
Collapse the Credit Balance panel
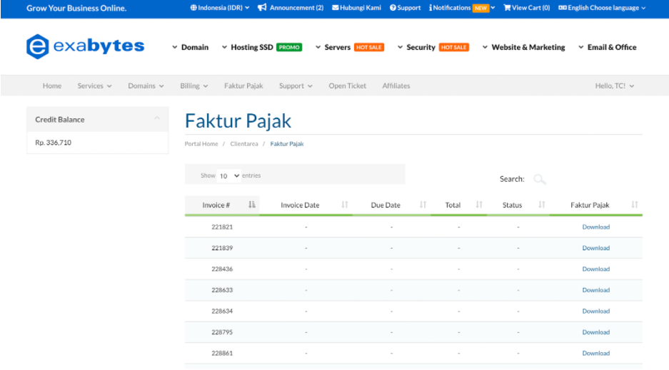(x=157, y=118)
